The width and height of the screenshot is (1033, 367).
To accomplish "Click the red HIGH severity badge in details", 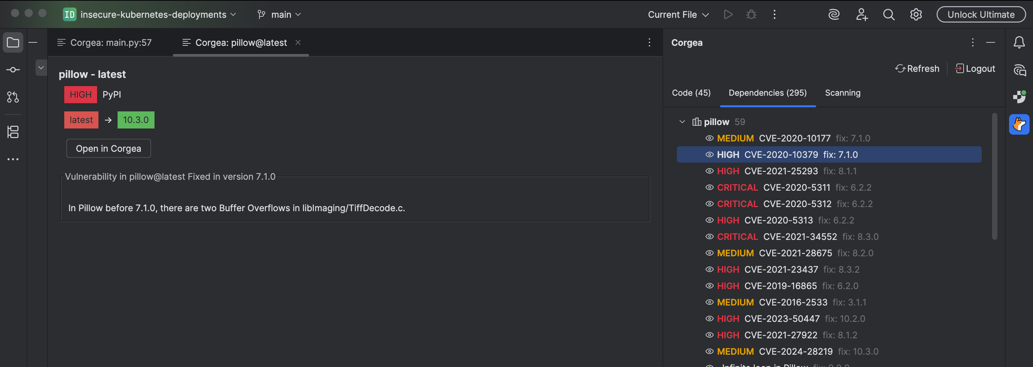I will tap(81, 95).
